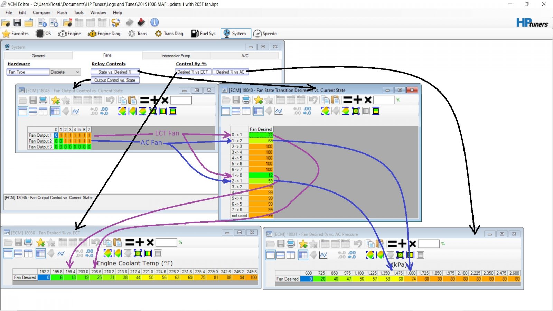Increase decimal places in Fan Output Control window
This screenshot has width=553, height=311.
click(104, 111)
